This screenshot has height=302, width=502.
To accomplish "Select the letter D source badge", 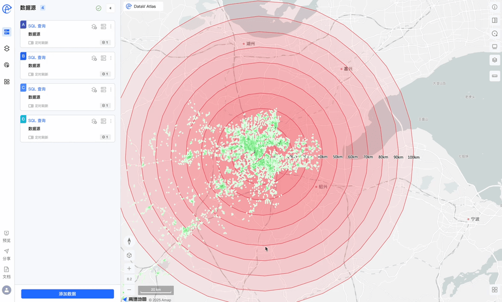I will coord(24,119).
